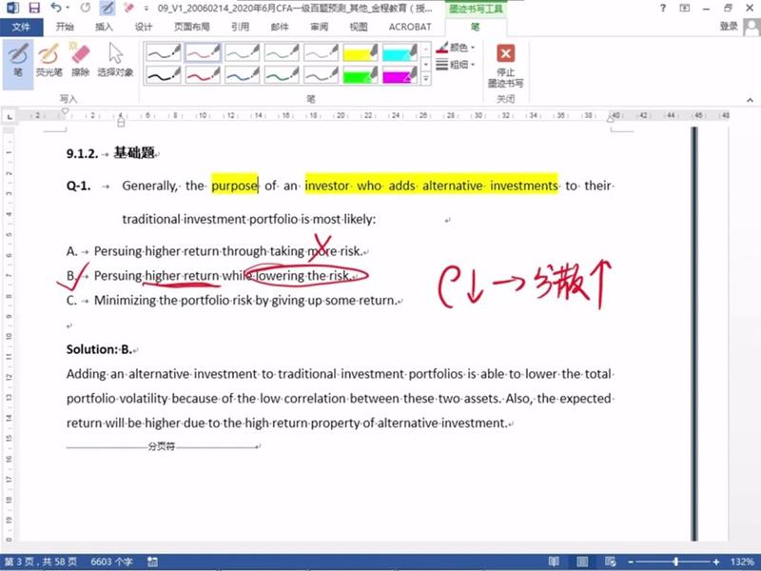Select the thick red pen preset
761x571 pixels.
pos(203,75)
